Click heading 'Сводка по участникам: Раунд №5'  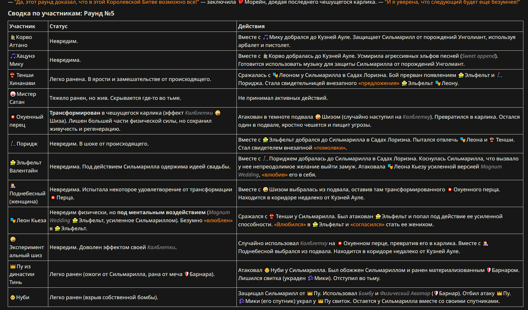[x=61, y=13]
